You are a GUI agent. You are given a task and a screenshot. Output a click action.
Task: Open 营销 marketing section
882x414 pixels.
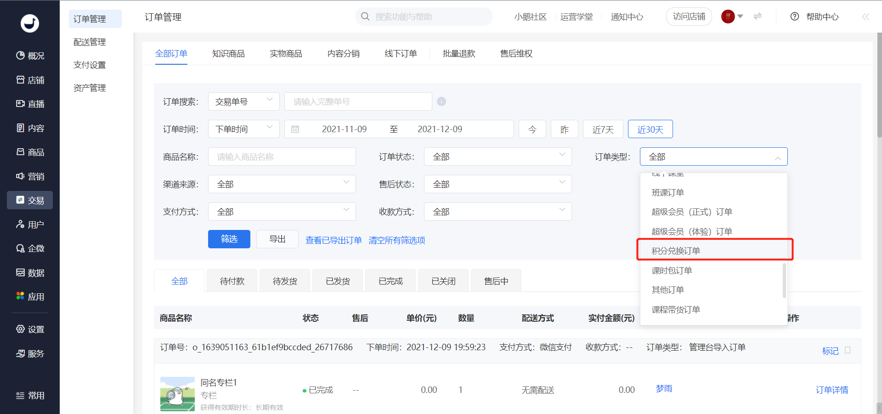30,176
